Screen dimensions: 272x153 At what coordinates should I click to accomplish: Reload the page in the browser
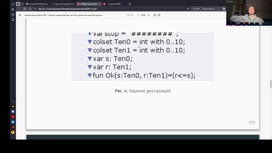(x=30, y=9)
